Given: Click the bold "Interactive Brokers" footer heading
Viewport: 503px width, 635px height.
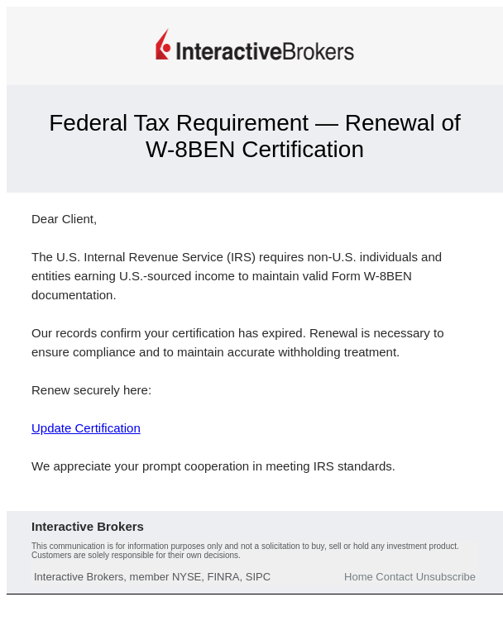Looking at the screenshot, I should 88,527.
